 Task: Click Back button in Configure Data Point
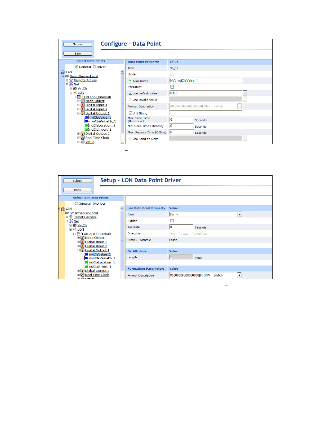pos(78,54)
